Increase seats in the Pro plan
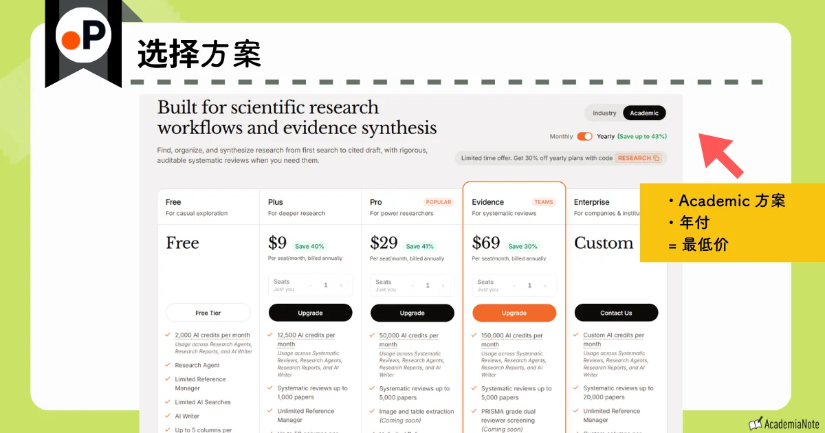The image size is (825, 433). click(x=443, y=285)
